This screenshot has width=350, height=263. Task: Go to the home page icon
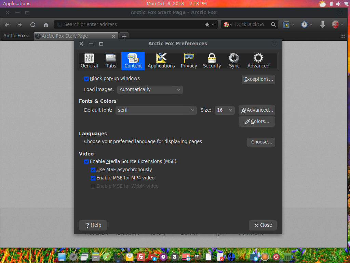pos(46,25)
